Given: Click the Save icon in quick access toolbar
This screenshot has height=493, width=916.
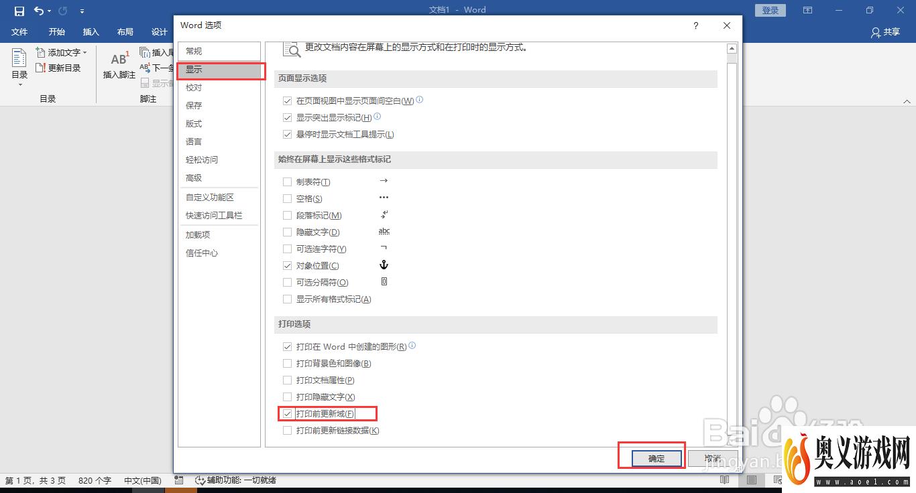Looking at the screenshot, I should pyautogui.click(x=19, y=11).
